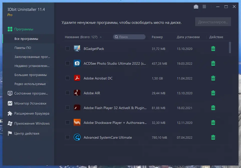241x168 pixels.
Task: Click the trash icon for Adobe AIR
Action: coord(213,93)
